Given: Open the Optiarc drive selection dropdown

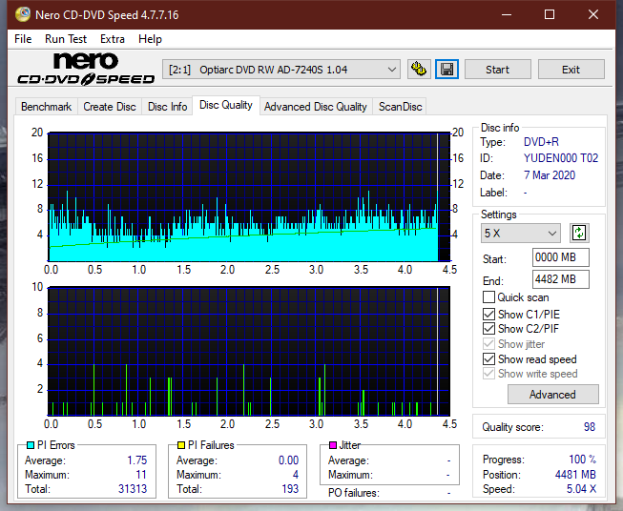Looking at the screenshot, I should pos(281,70).
